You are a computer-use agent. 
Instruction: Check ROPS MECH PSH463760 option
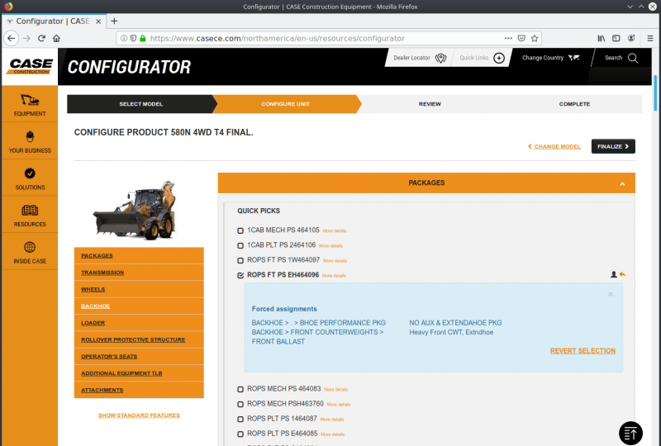[x=240, y=404]
